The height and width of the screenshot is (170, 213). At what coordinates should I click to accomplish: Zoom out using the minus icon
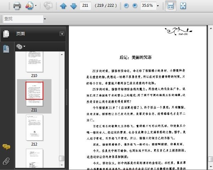[x=126, y=6]
